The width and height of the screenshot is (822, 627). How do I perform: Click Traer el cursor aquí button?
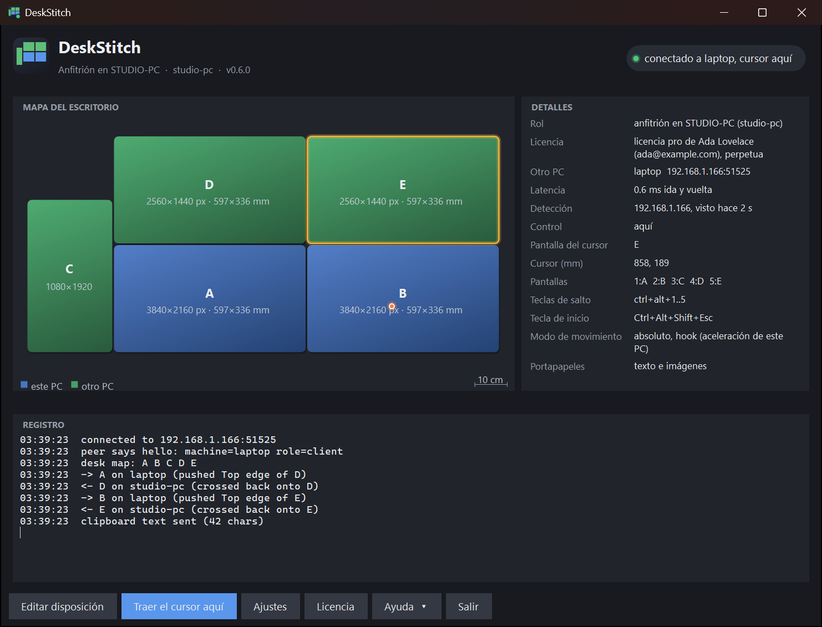pos(179,606)
